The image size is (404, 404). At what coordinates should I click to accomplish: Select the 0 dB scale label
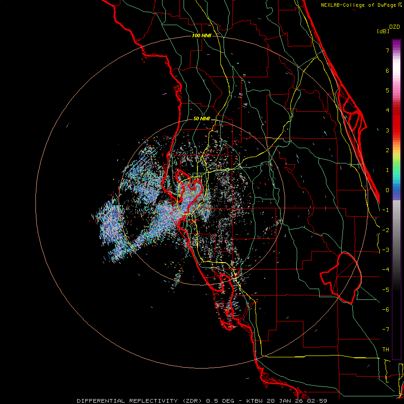(x=387, y=190)
